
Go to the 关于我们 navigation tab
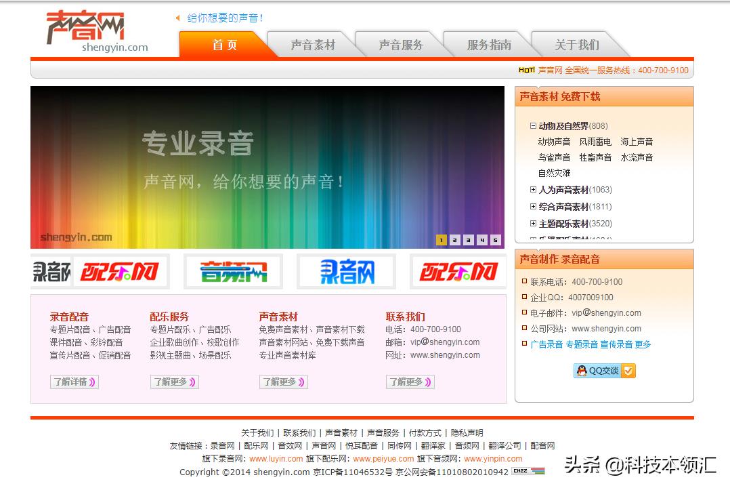click(x=577, y=45)
